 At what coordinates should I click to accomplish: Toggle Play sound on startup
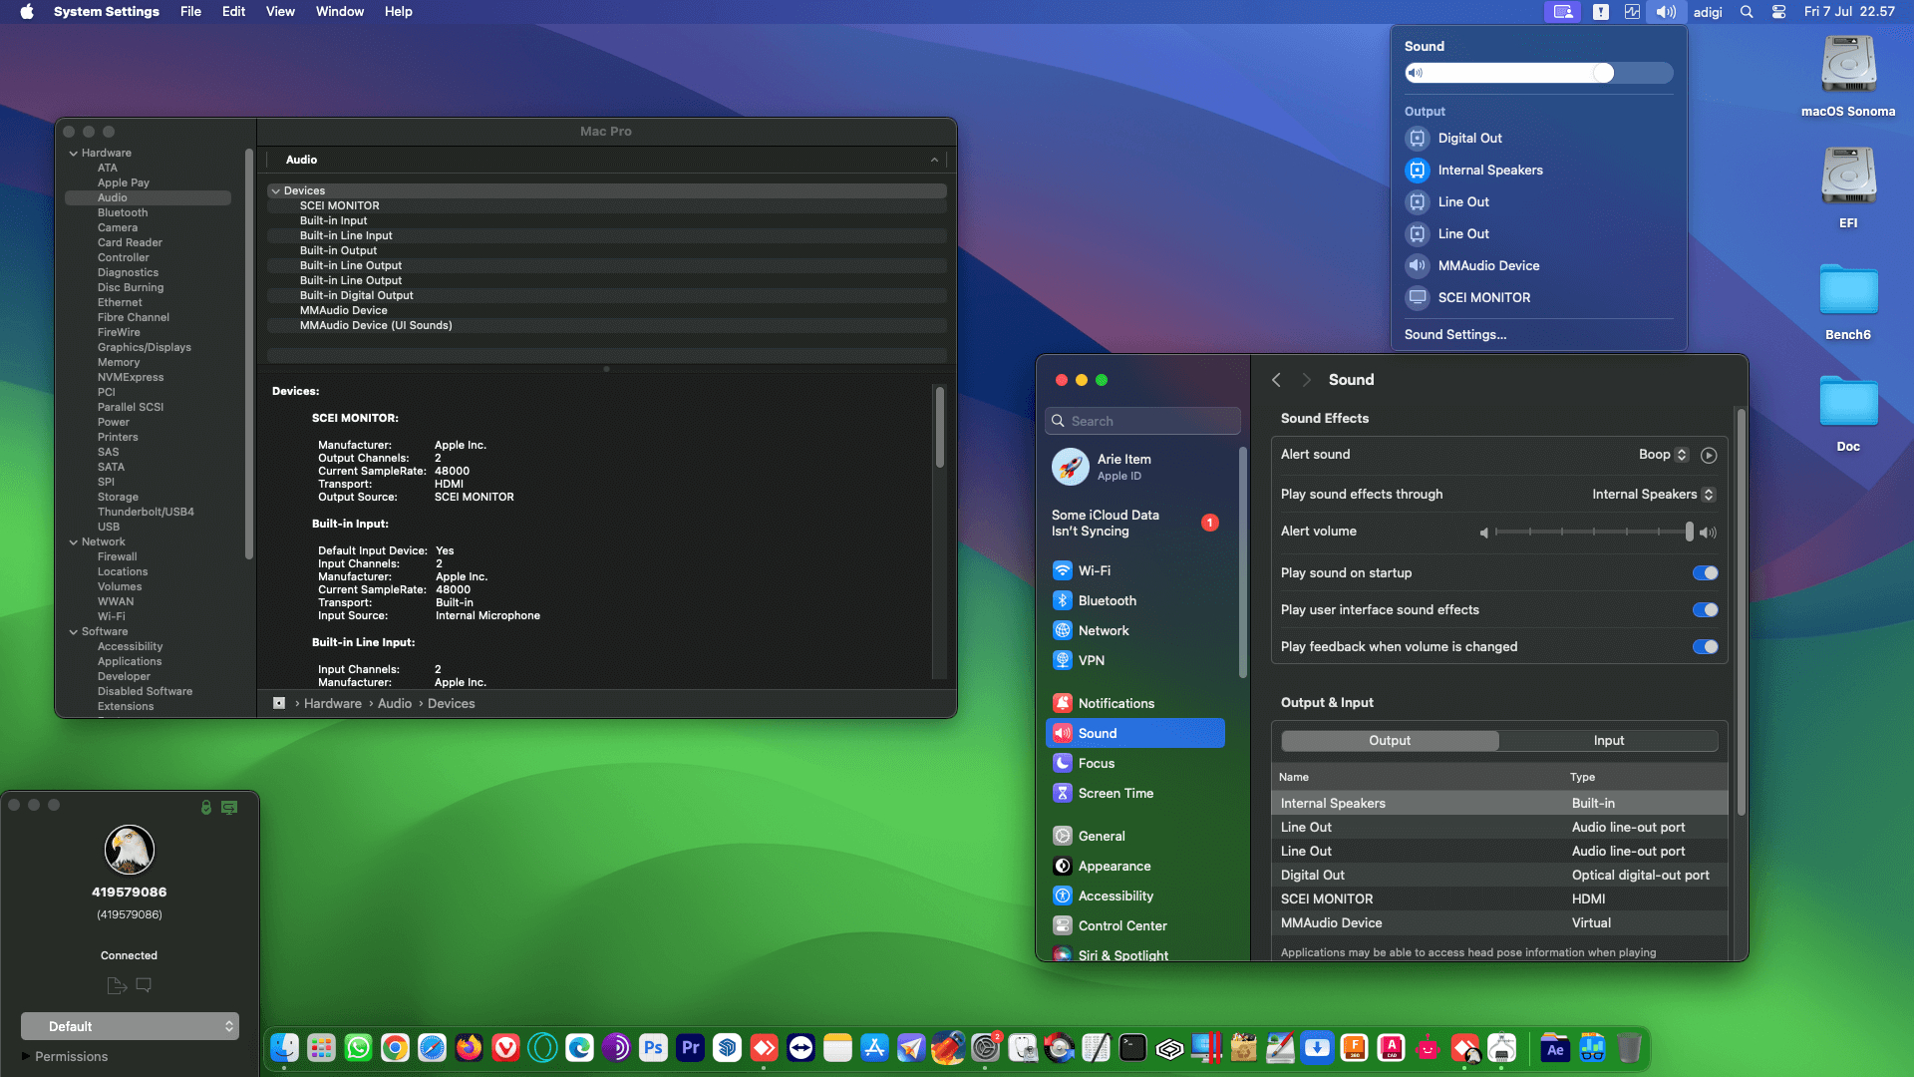point(1705,573)
